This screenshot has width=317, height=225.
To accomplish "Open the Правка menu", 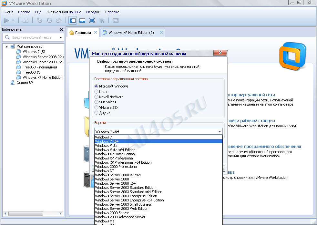I will pos(24,12).
